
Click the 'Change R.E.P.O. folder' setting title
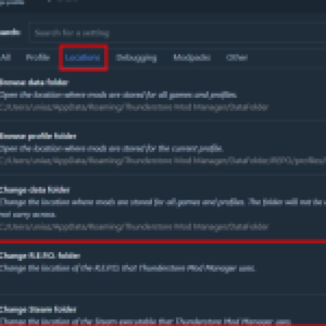[x=40, y=256]
